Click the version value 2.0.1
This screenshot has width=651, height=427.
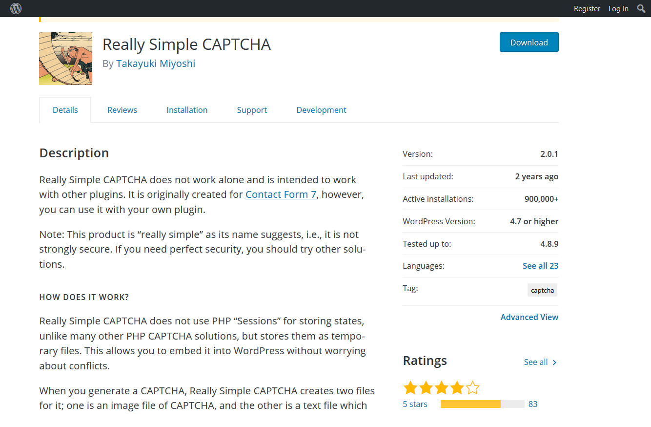(x=549, y=154)
